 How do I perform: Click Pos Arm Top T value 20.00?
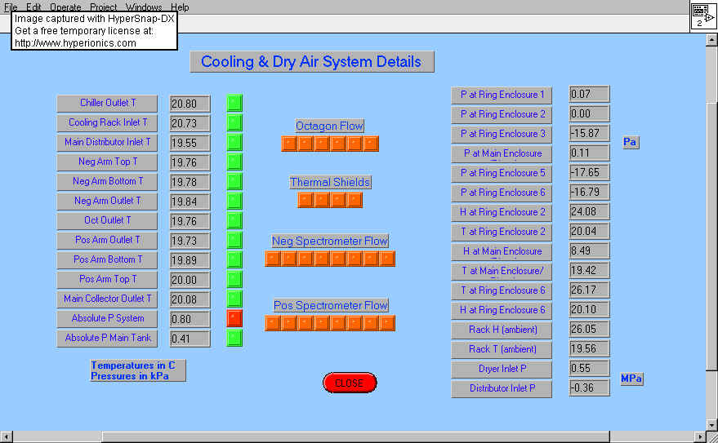click(190, 280)
